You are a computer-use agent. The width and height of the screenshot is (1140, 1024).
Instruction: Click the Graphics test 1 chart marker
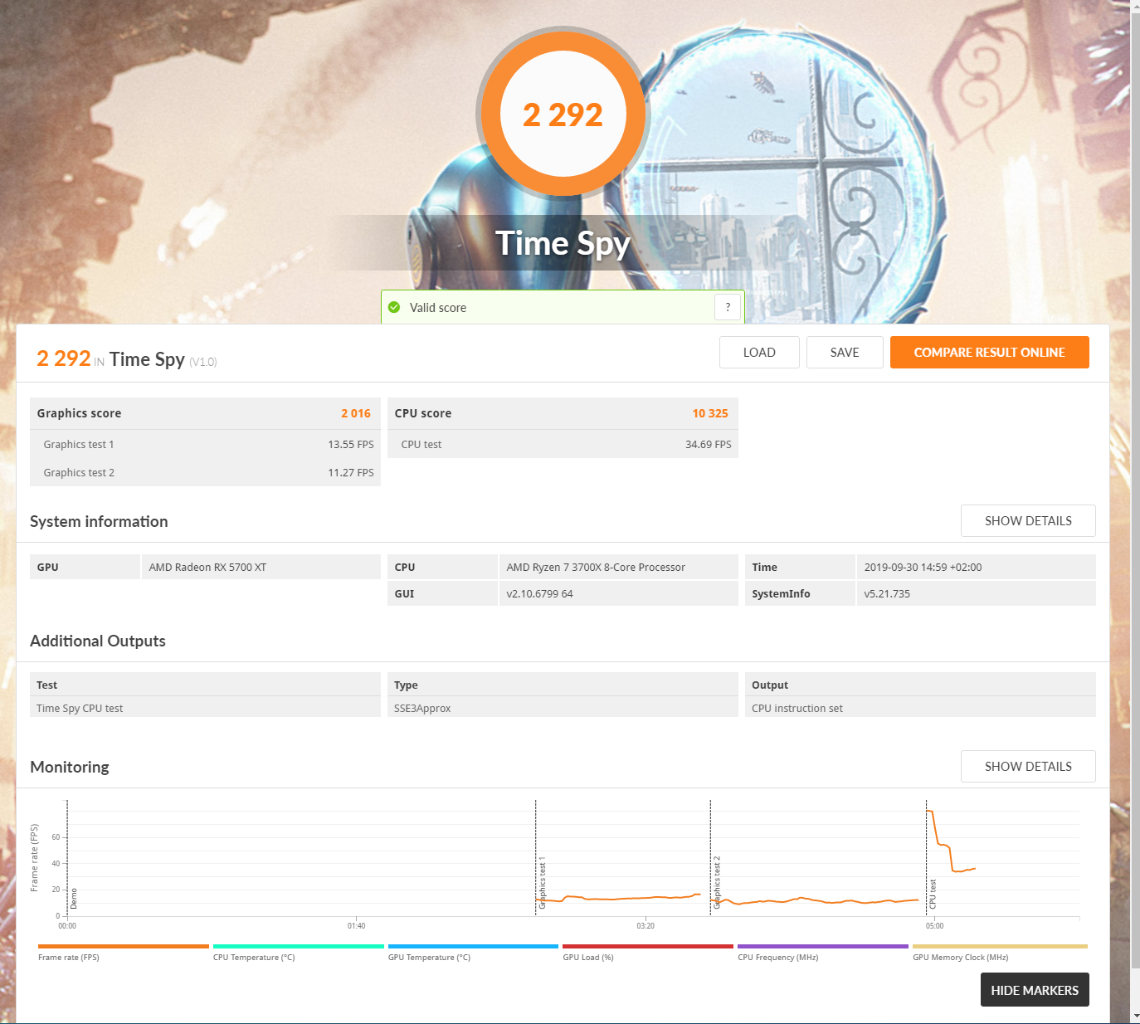pyautogui.click(x=542, y=883)
